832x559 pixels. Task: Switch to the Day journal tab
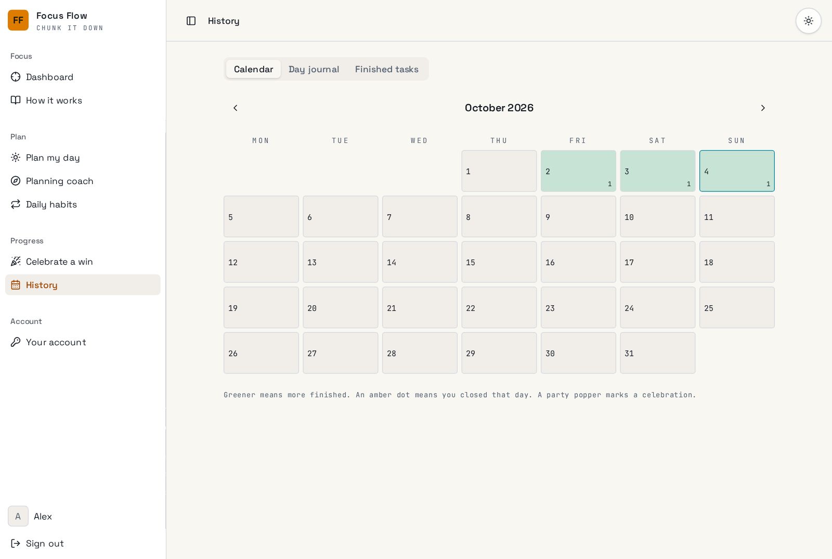click(x=314, y=69)
